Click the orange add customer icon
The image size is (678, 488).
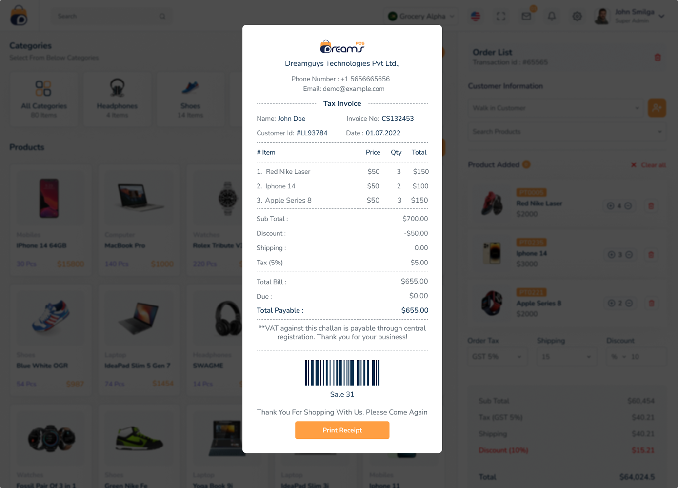tap(657, 108)
